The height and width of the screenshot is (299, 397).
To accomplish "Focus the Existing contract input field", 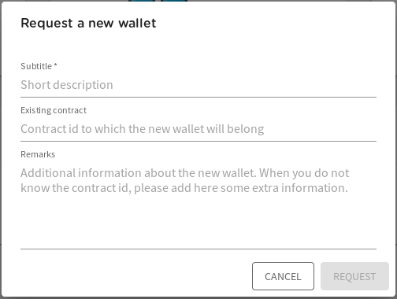I will coord(198,129).
